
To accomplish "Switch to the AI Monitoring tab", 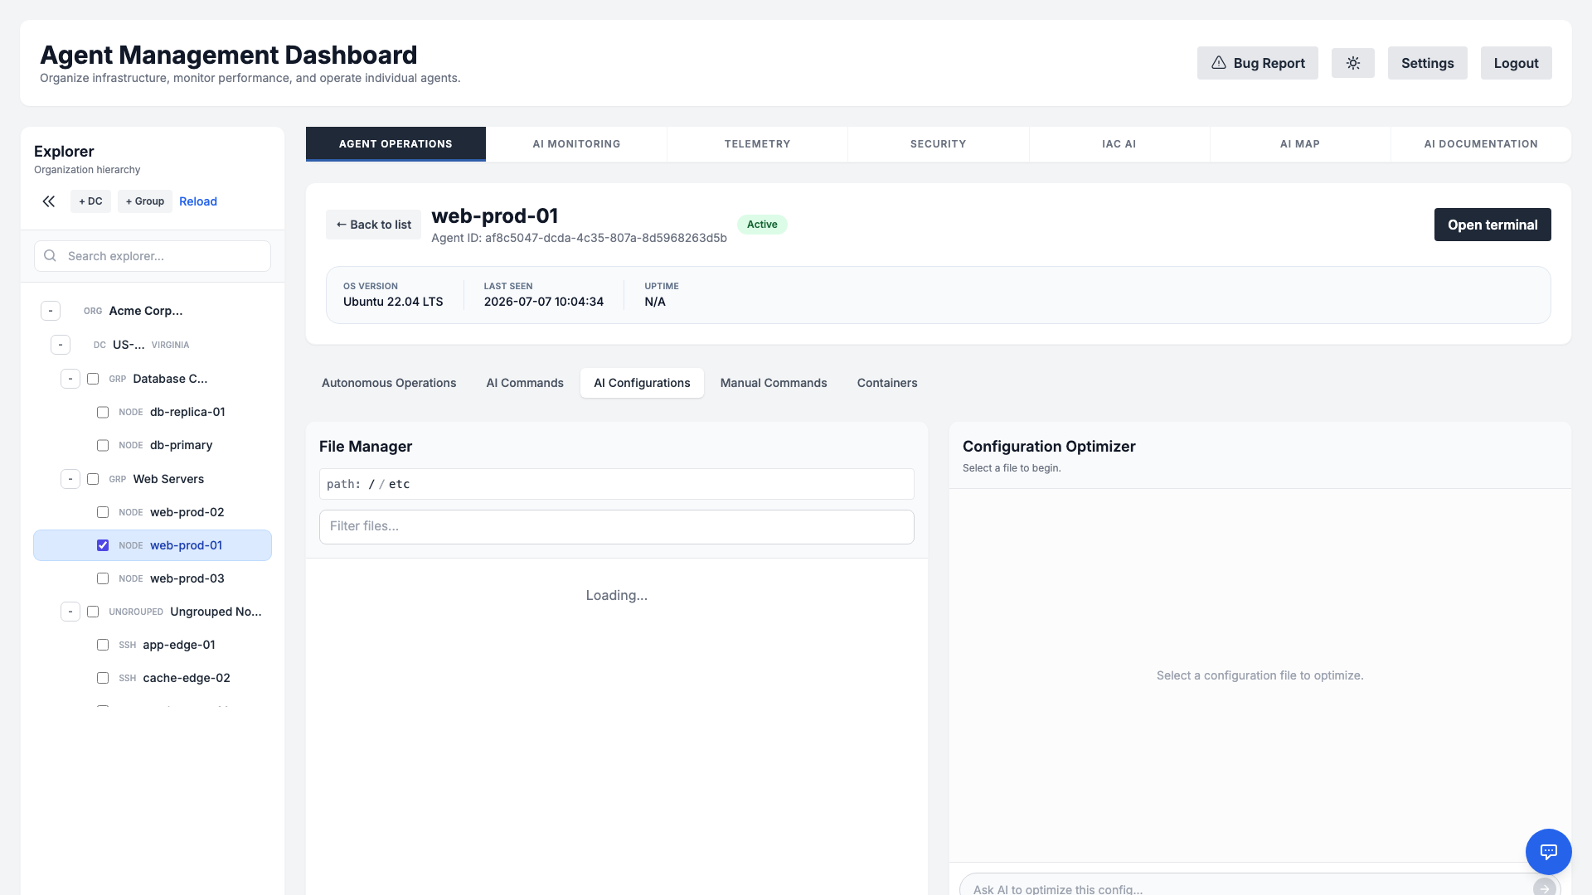I will 576,144.
